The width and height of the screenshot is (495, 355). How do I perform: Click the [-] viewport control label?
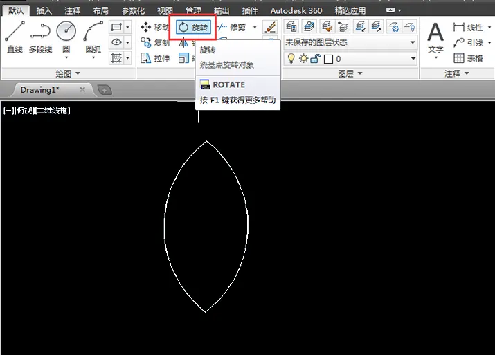pos(7,111)
